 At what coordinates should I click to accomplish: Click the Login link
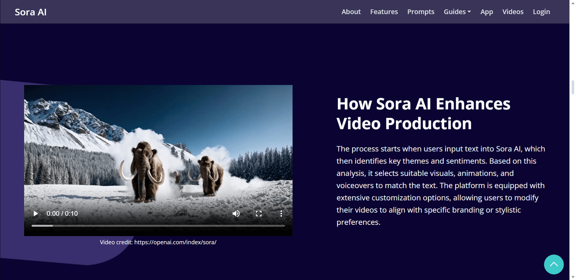click(541, 12)
